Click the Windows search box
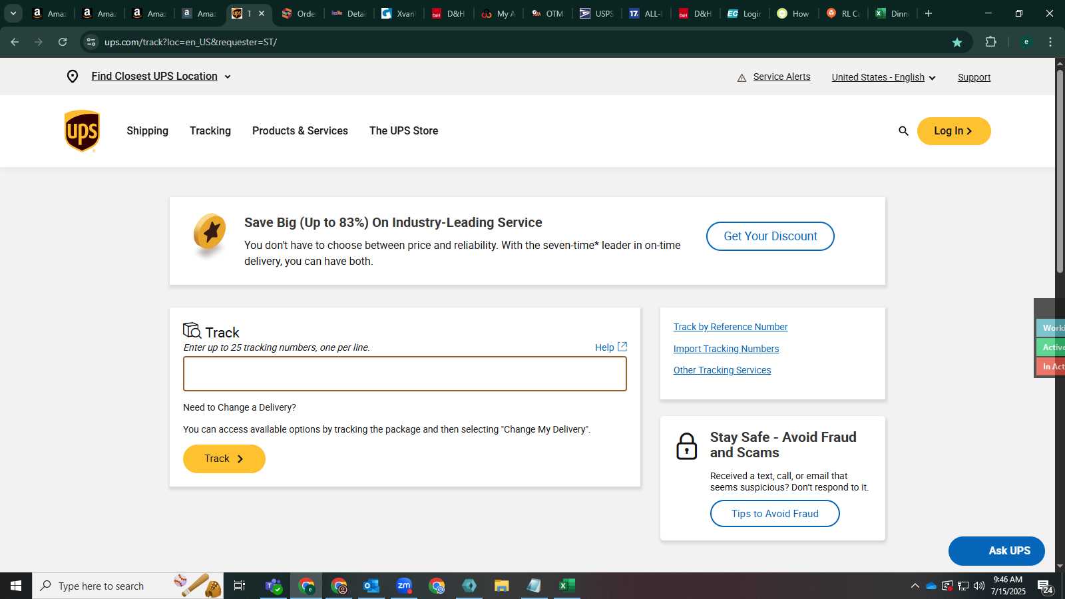The width and height of the screenshot is (1065, 599). pos(128,586)
